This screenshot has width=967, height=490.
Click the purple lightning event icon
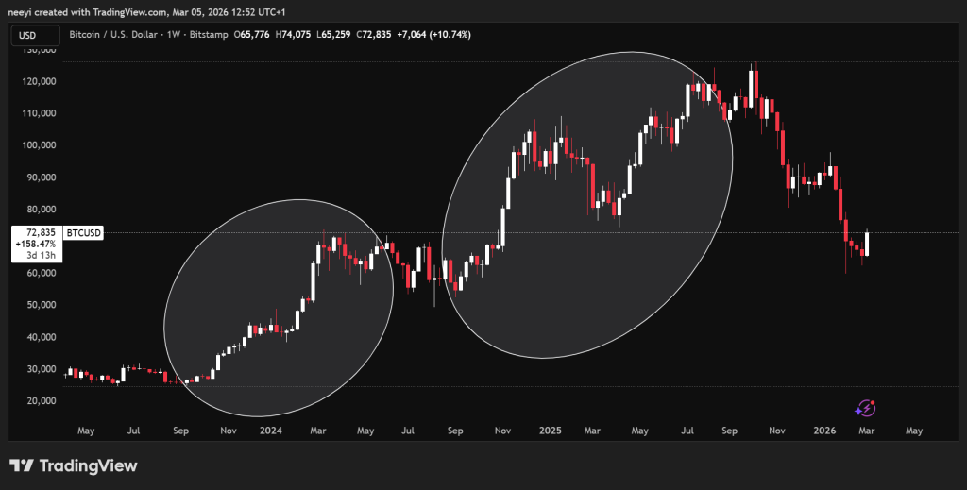(864, 408)
